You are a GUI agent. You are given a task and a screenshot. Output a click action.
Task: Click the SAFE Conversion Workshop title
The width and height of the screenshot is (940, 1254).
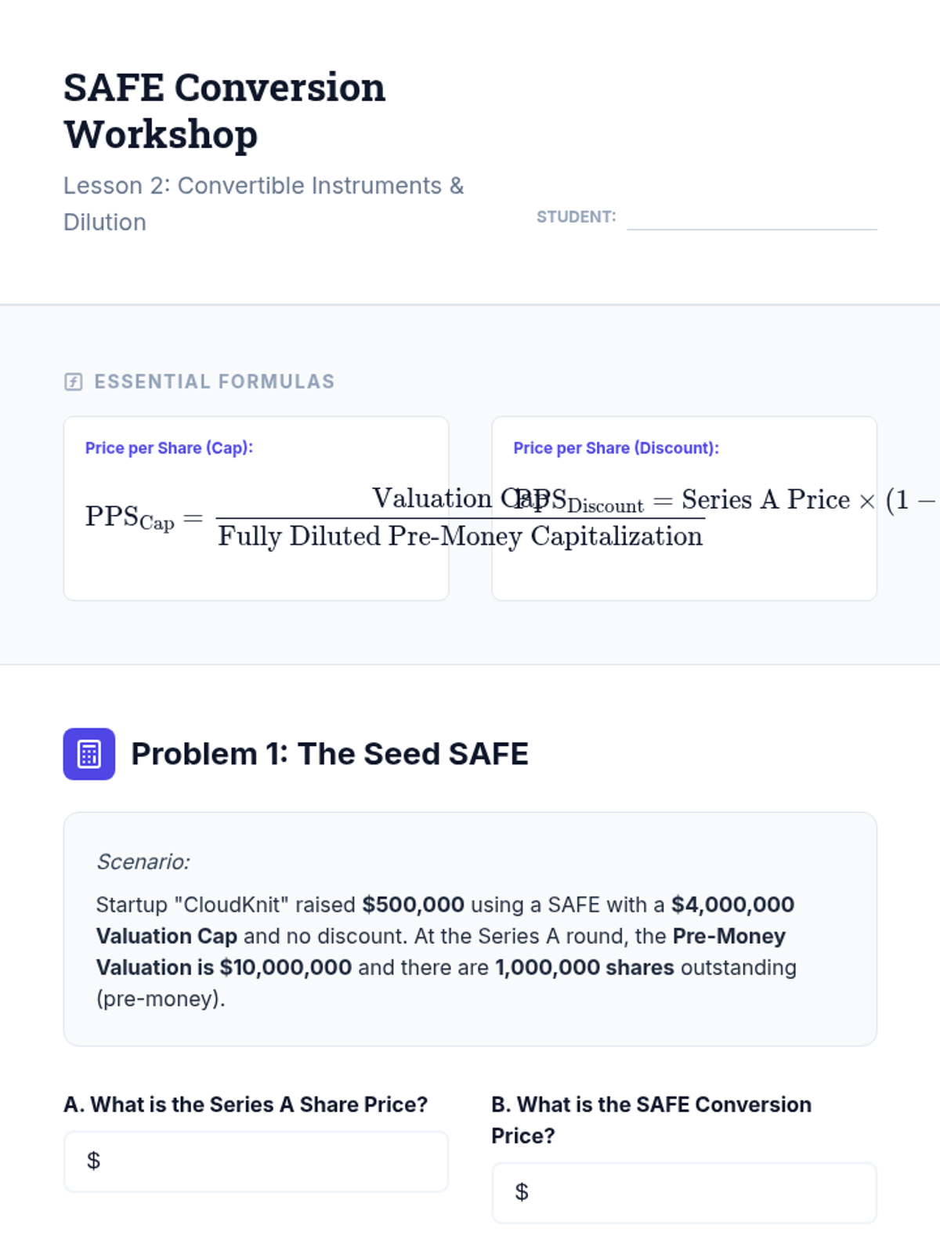[224, 111]
